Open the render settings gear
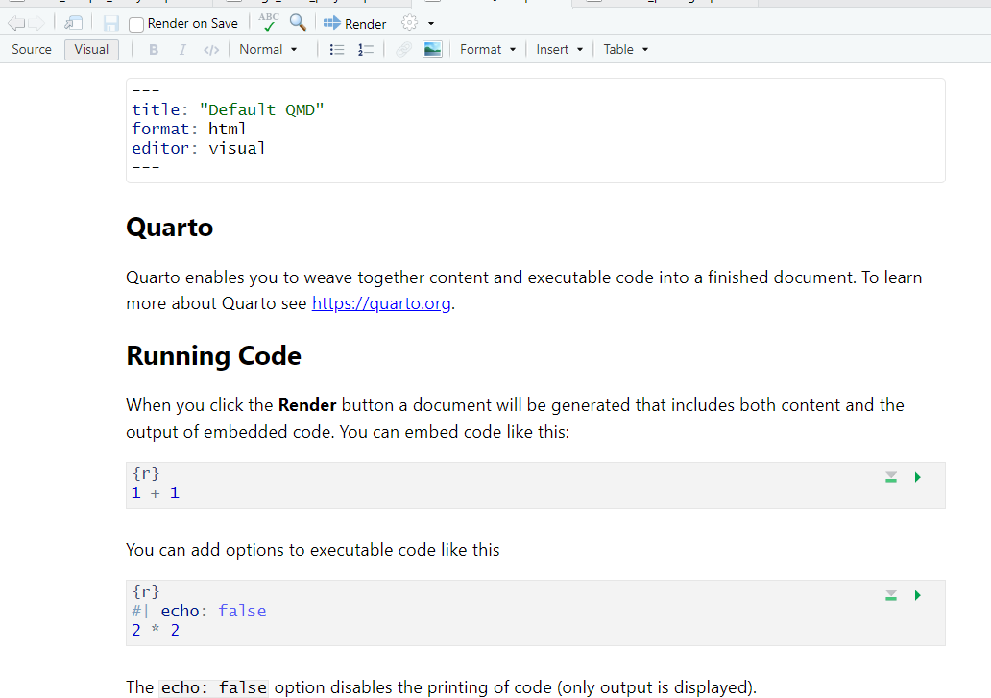Screen dimensions: 991x698 pyautogui.click(x=409, y=23)
